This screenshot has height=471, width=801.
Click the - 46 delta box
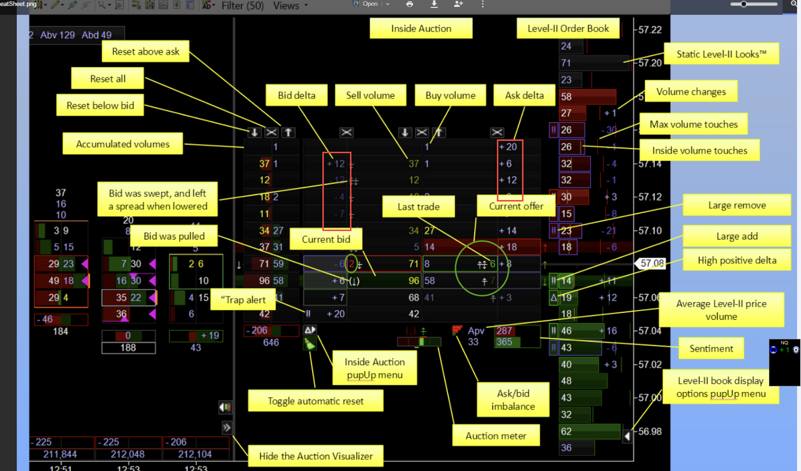61,320
